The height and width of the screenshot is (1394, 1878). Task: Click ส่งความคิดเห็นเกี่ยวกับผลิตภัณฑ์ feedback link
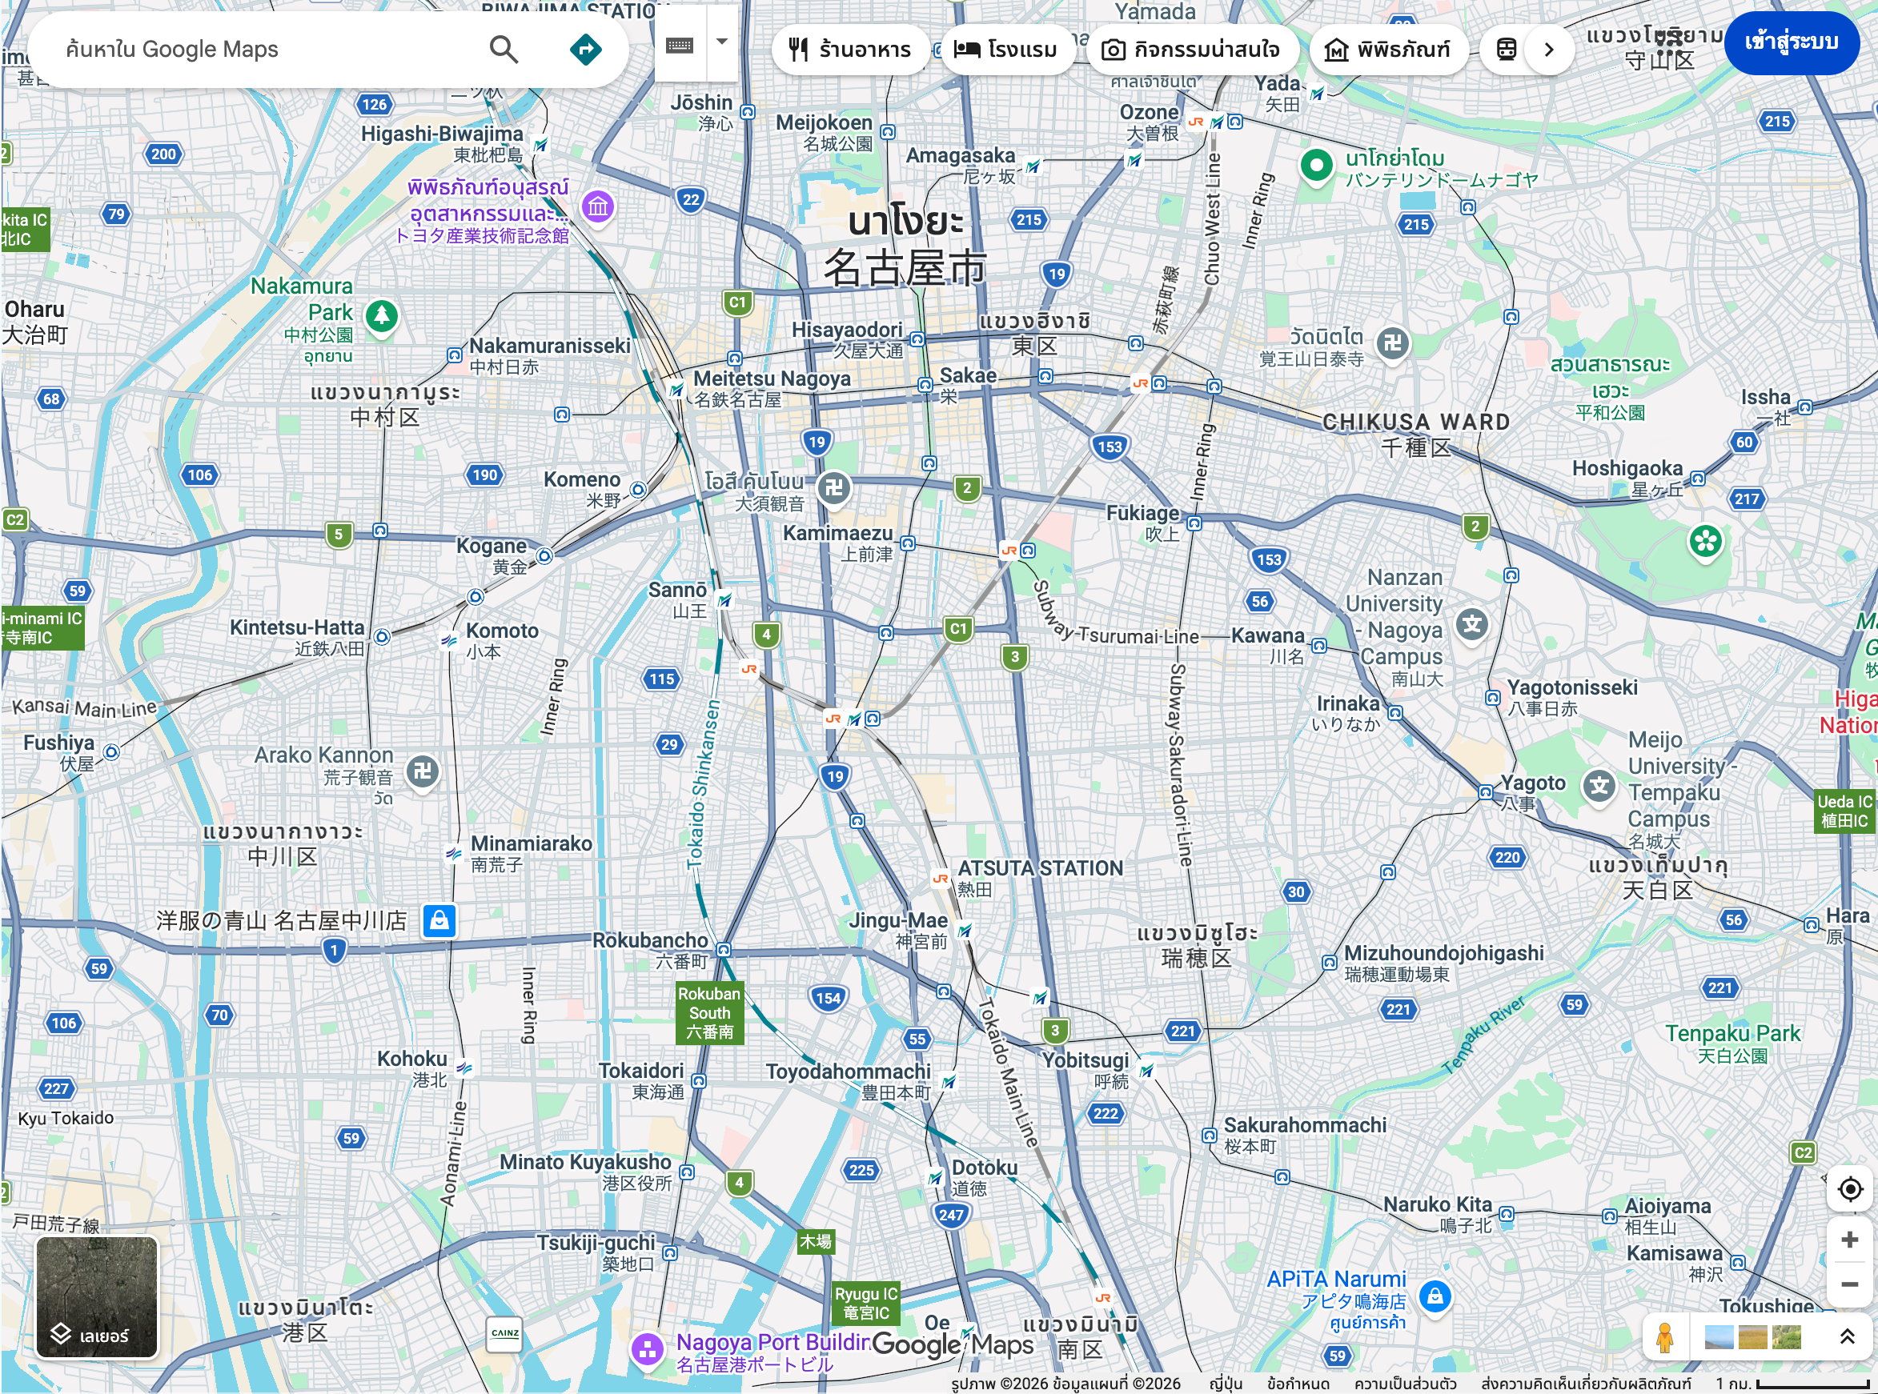pos(1585,1384)
